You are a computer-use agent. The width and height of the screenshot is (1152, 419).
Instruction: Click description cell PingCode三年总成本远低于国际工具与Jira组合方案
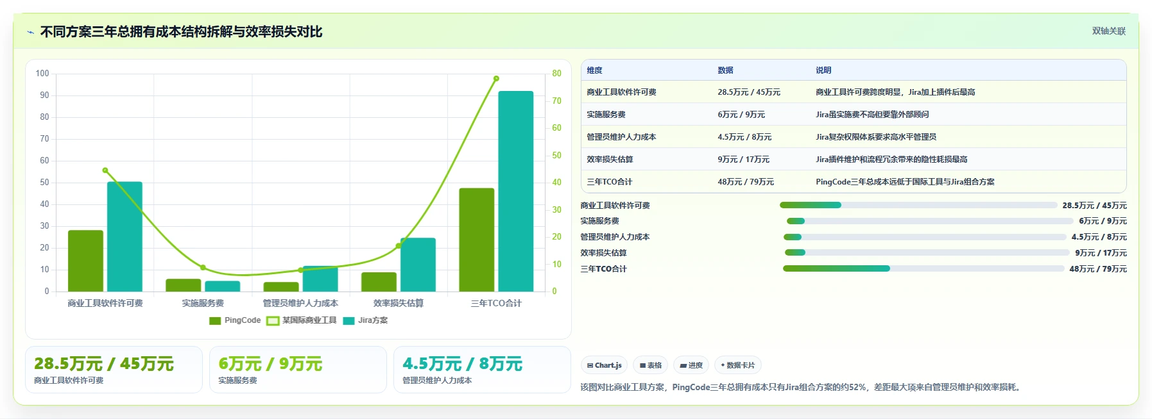click(x=905, y=182)
